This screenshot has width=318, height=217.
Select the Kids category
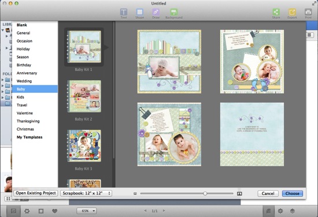point(20,97)
